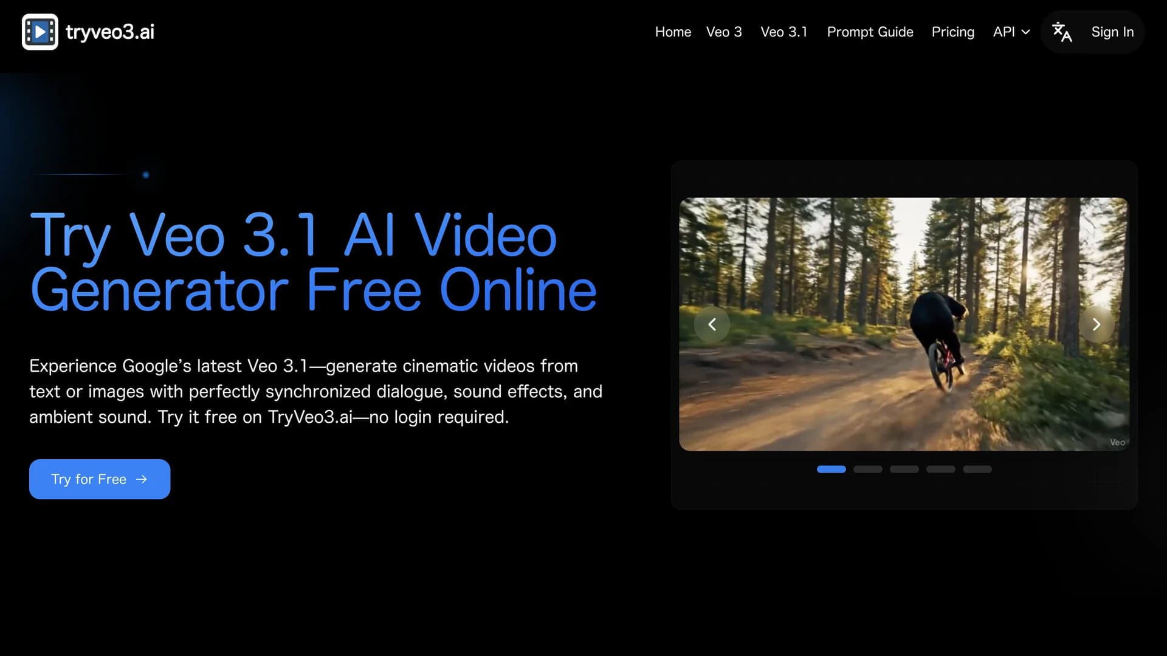The image size is (1167, 656).
Task: Expand the API dropdown menu
Action: pyautogui.click(x=1011, y=32)
